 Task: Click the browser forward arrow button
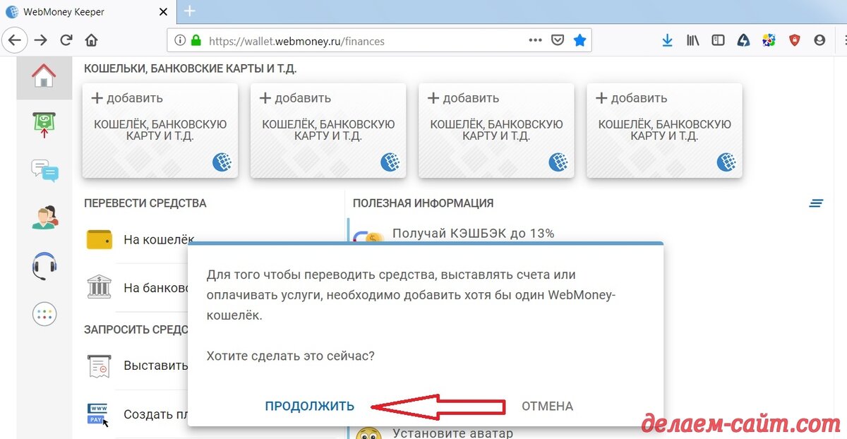pos(41,40)
